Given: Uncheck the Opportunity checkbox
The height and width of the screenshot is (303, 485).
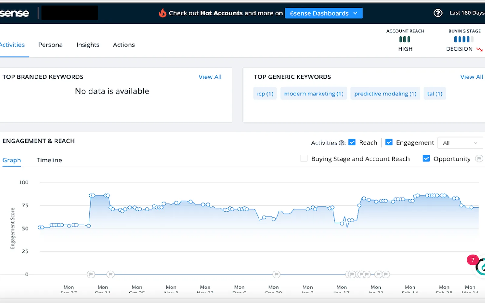Looking at the screenshot, I should [x=426, y=158].
